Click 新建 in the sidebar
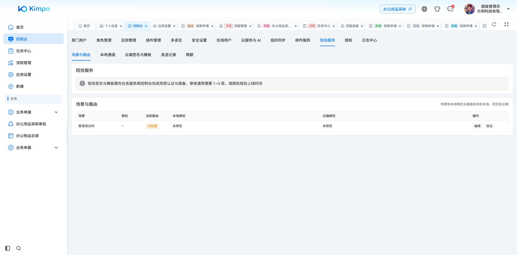Screen dimensions: 517x255 [x=33, y=86]
